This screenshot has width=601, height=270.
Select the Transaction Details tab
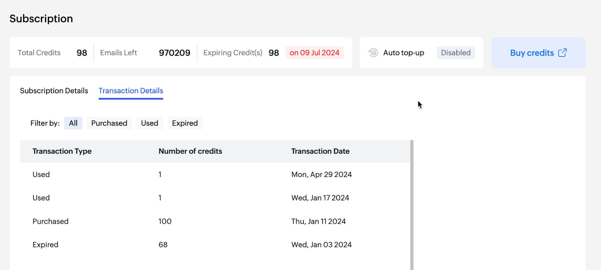pos(131,91)
